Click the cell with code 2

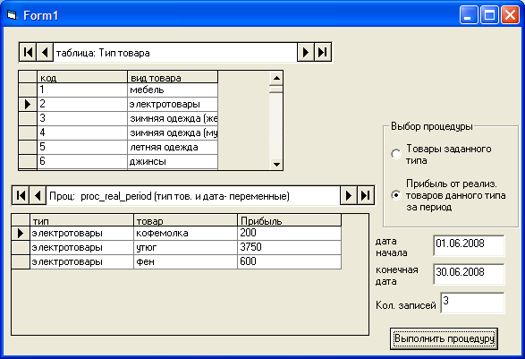[x=82, y=104]
